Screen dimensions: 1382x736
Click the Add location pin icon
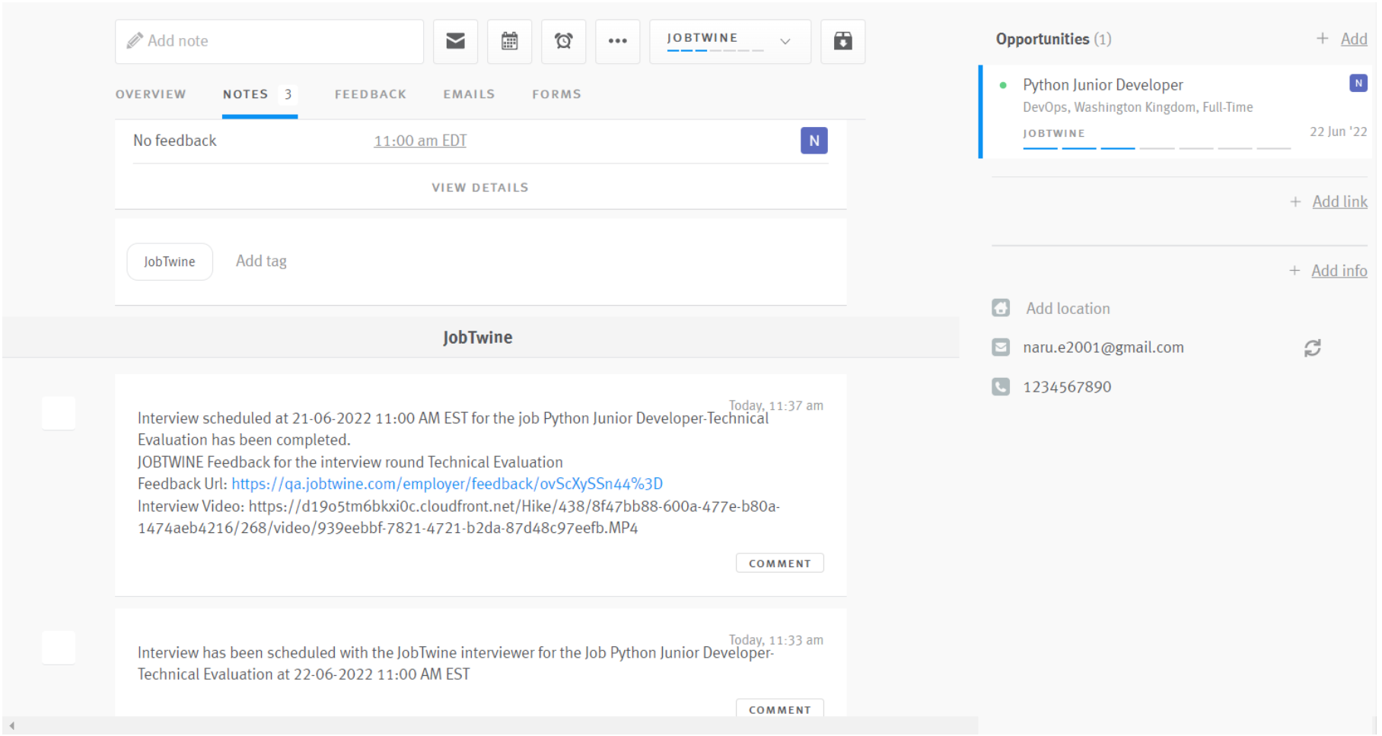coord(1001,307)
